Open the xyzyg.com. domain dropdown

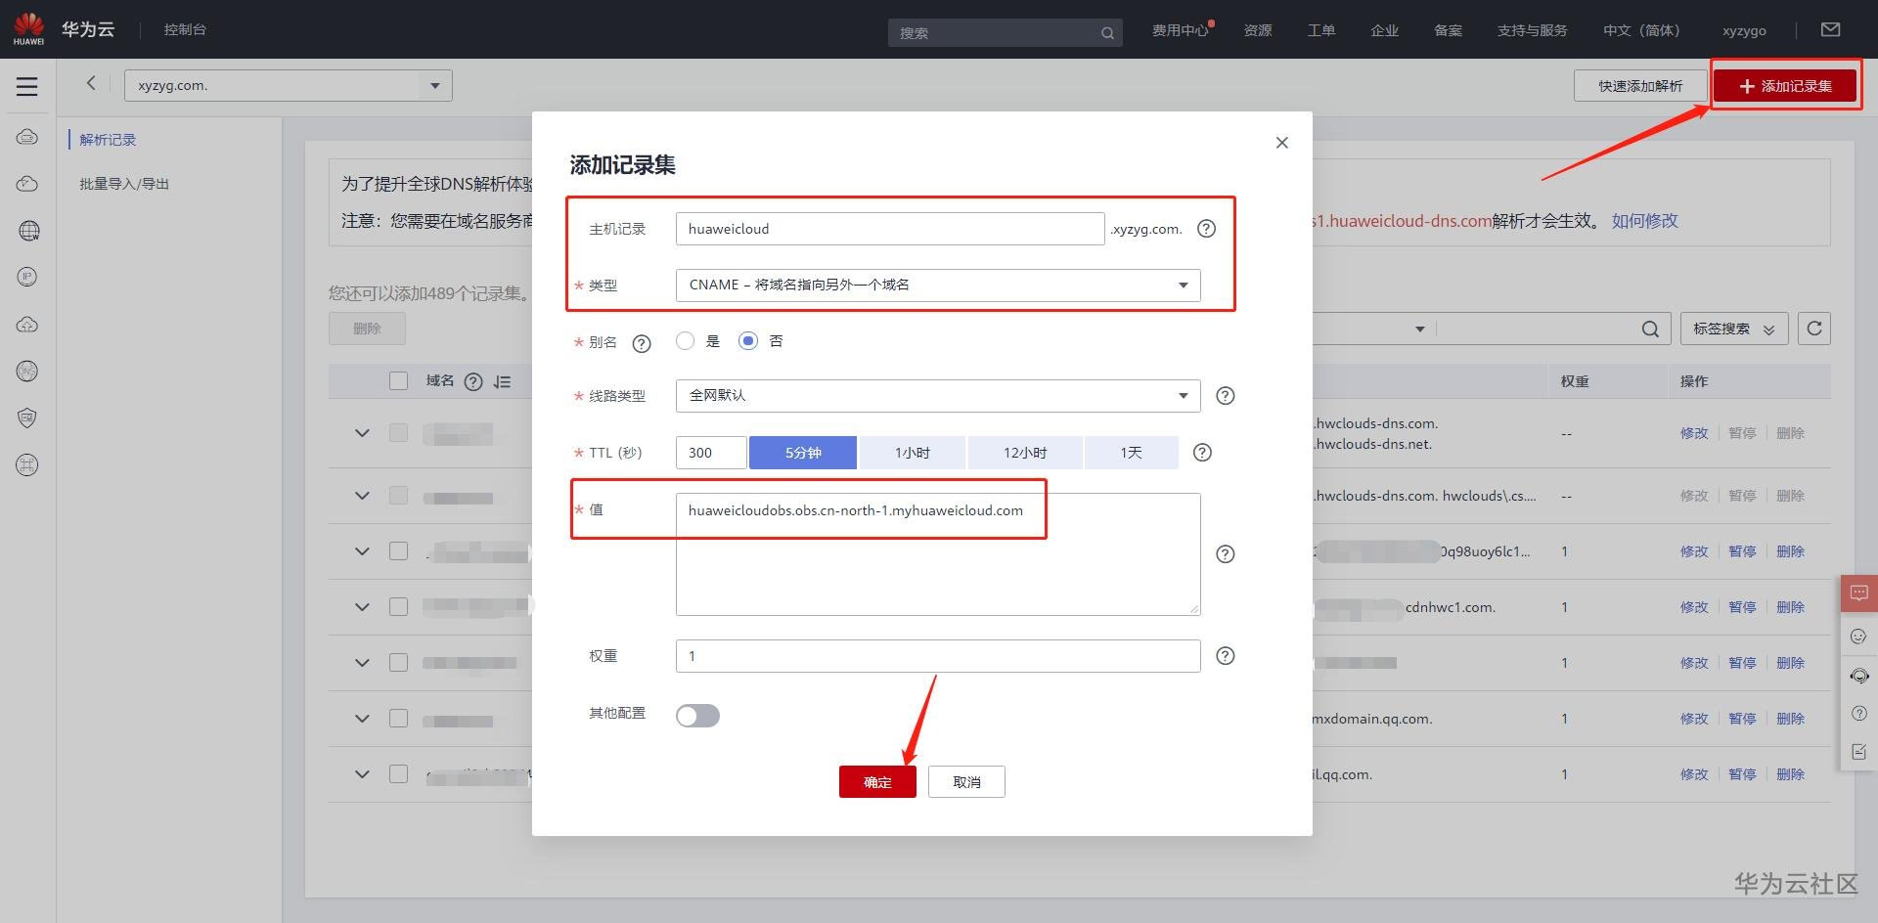(x=289, y=86)
